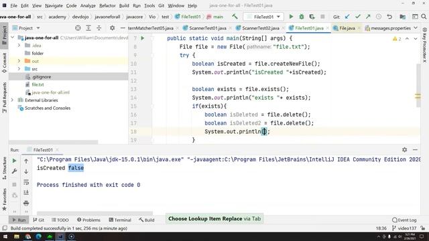The height and width of the screenshot is (241, 429).
Task: Open Run panel settings gear
Action: click(405, 149)
